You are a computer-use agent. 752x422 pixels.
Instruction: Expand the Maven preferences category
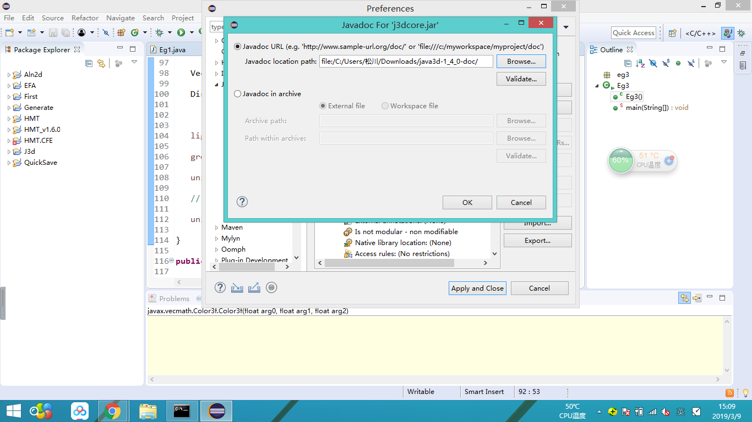(216, 227)
